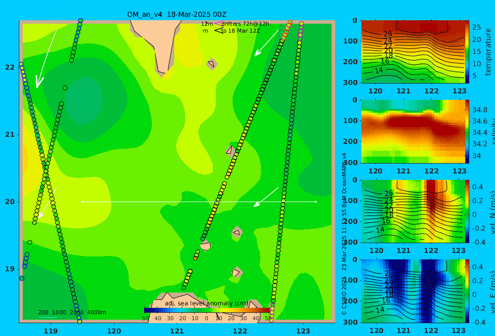Click the 300 depth label of the salinity panel
495x336 pixels.
tap(350, 163)
